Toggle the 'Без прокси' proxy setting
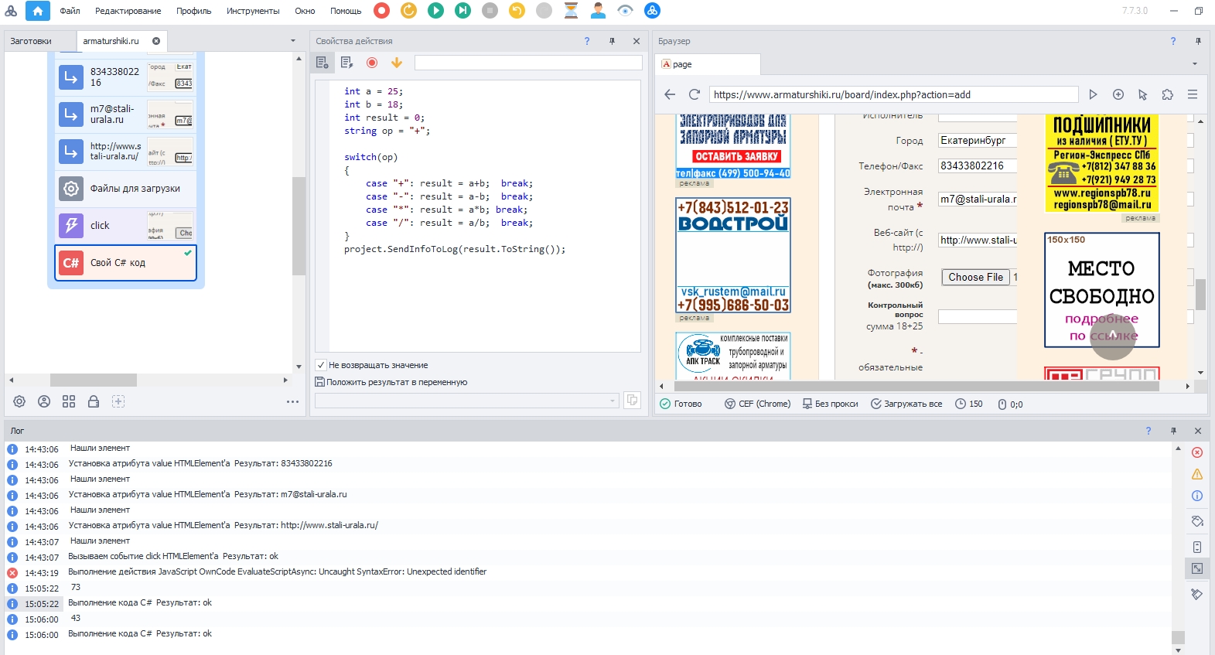The image size is (1215, 655). pyautogui.click(x=830, y=404)
